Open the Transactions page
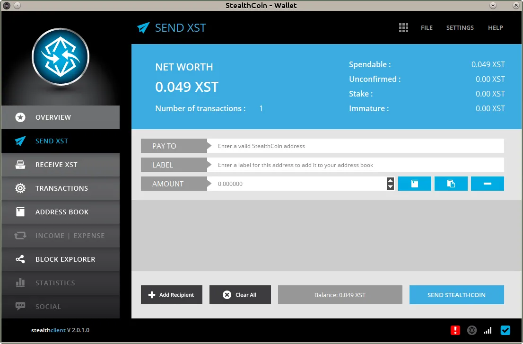This screenshot has width=523, height=344. 61,188
